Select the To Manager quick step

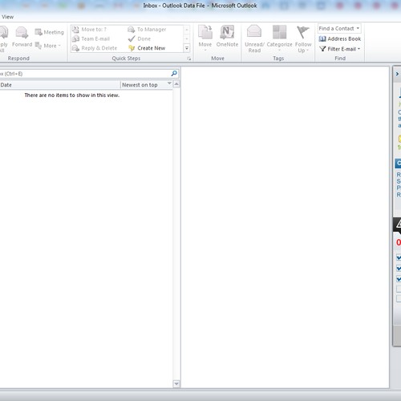click(147, 30)
